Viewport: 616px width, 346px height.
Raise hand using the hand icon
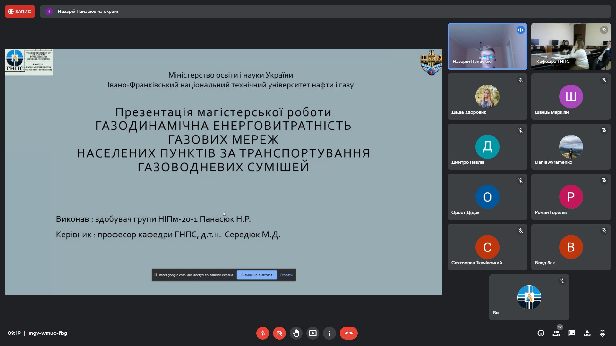pyautogui.click(x=296, y=333)
